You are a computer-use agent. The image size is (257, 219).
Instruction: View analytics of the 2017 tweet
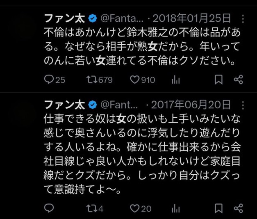pyautogui.click(x=177, y=208)
